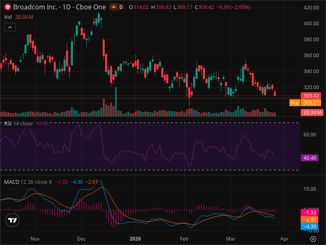Click the Mar label on time axis
Image resolution: width=326 pixels, height=245 pixels.
[231, 239]
